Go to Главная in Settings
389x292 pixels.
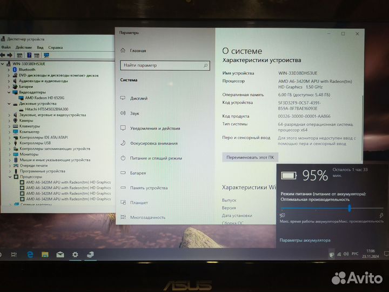(138, 50)
